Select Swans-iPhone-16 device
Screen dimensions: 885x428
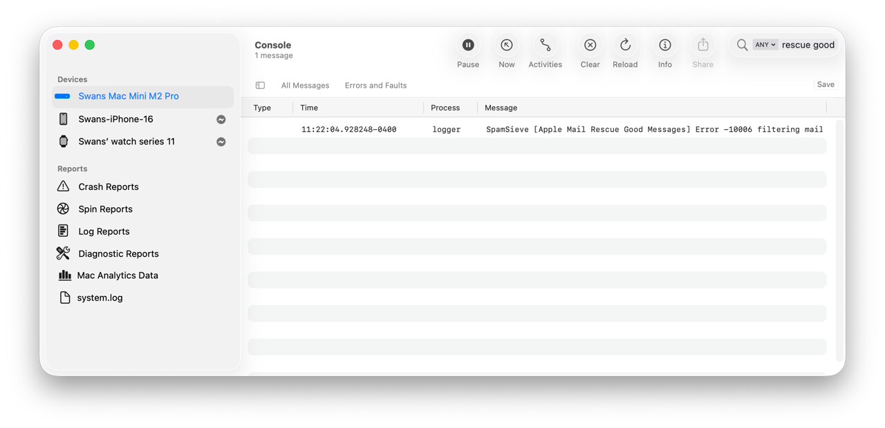[x=115, y=119]
